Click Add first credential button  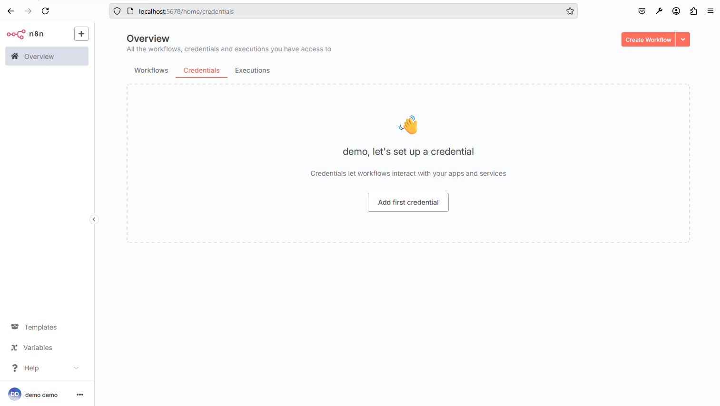(x=408, y=202)
